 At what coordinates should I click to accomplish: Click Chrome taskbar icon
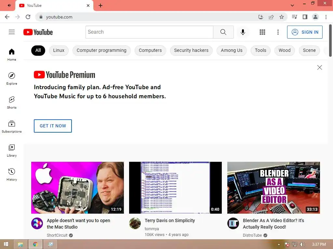click(35, 244)
